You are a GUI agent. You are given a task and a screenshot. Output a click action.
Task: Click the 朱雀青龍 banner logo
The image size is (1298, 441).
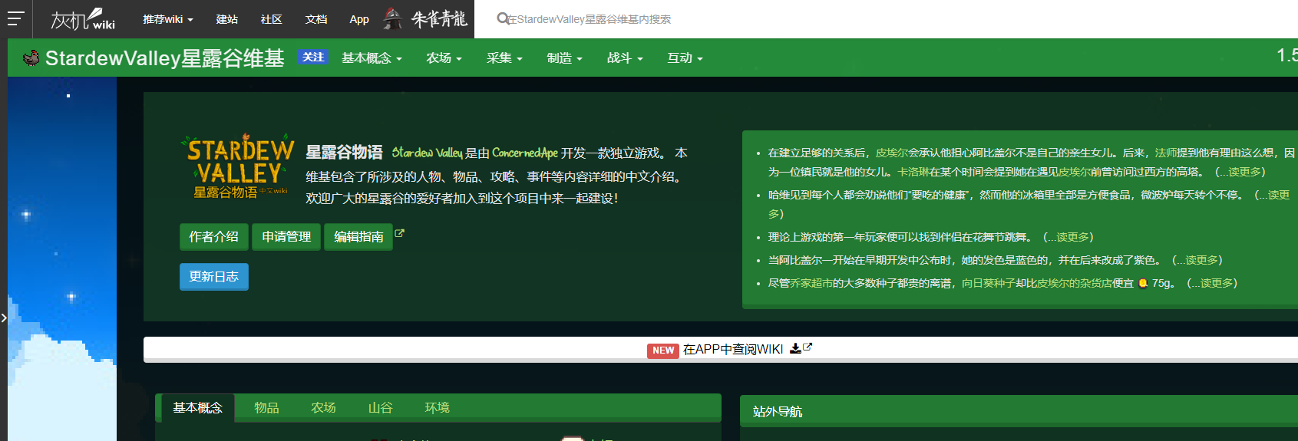pos(425,18)
